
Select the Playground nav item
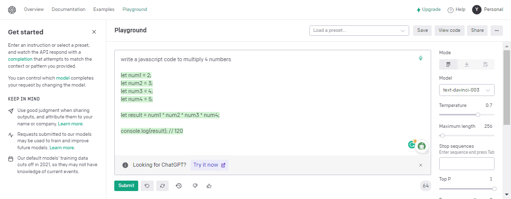click(x=135, y=9)
